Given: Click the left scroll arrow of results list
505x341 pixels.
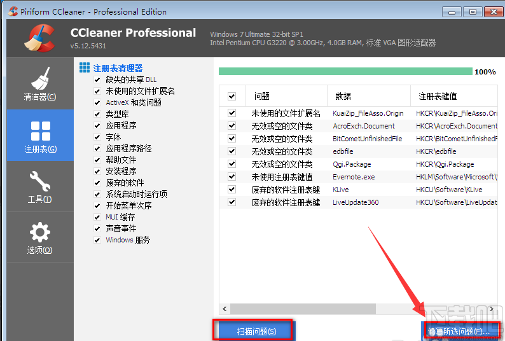Looking at the screenshot, I should click(225, 309).
